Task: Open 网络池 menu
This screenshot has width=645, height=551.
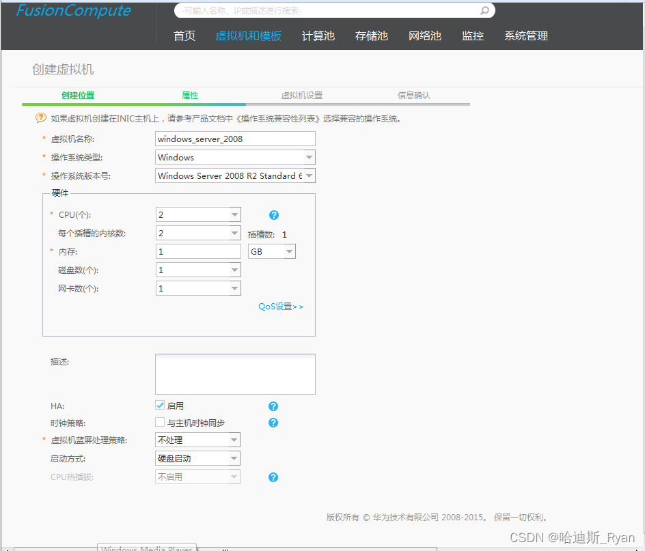Action: click(x=425, y=36)
